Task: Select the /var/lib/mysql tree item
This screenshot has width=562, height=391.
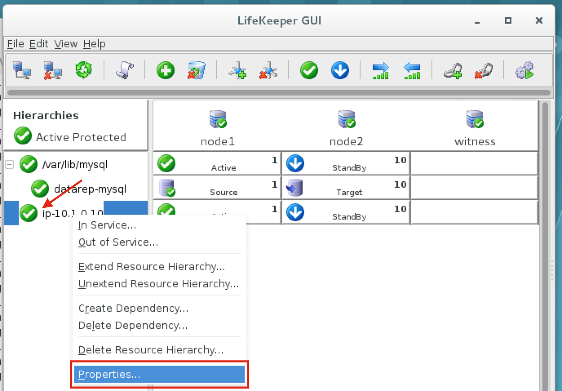Action: (x=75, y=164)
